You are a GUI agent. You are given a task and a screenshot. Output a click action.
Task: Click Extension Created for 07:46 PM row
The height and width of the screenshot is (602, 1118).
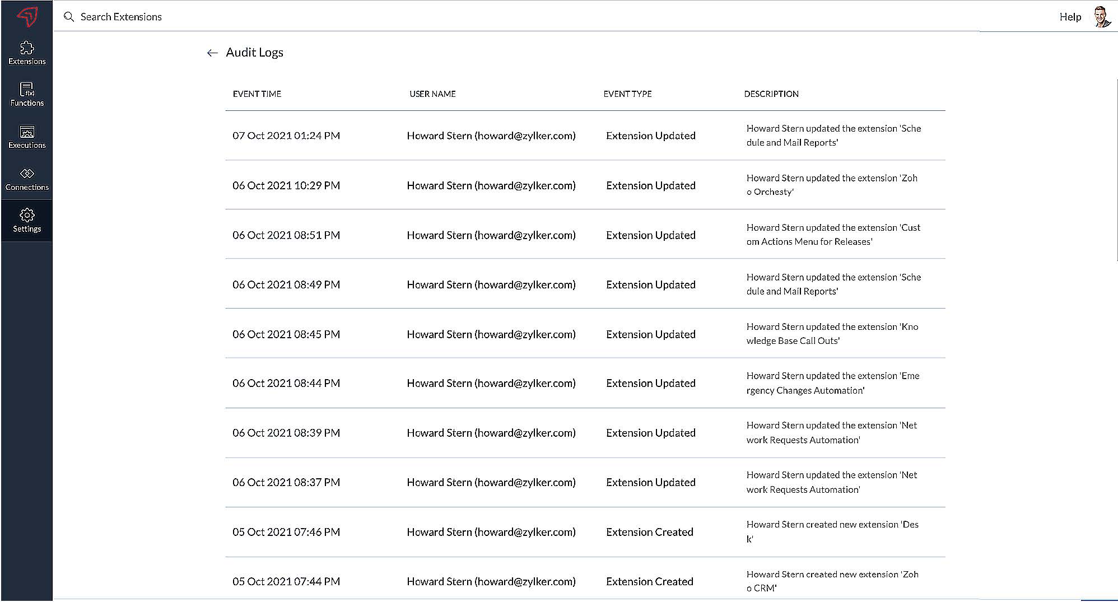(650, 532)
